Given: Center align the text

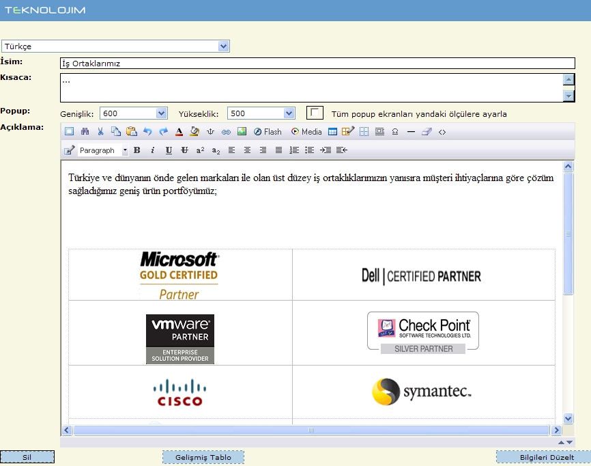Looking at the screenshot, I should pyautogui.click(x=247, y=150).
